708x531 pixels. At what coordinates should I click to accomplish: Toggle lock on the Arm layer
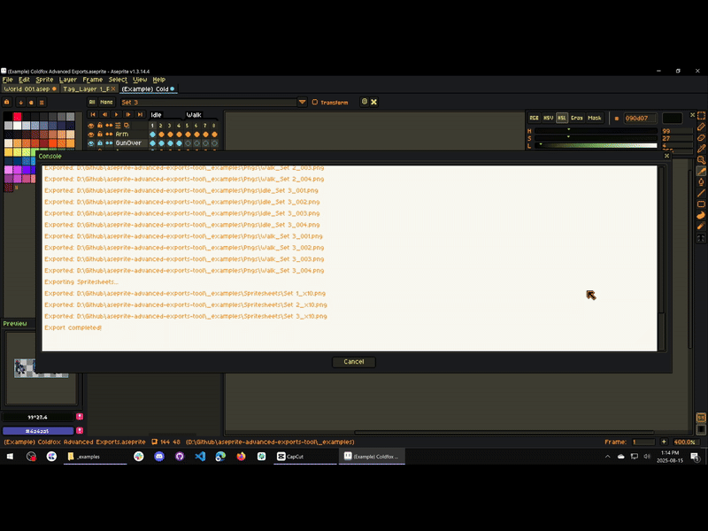(100, 135)
